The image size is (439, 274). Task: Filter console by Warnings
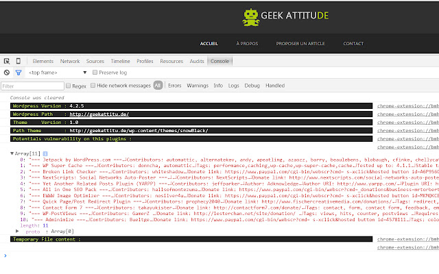tap(198, 86)
